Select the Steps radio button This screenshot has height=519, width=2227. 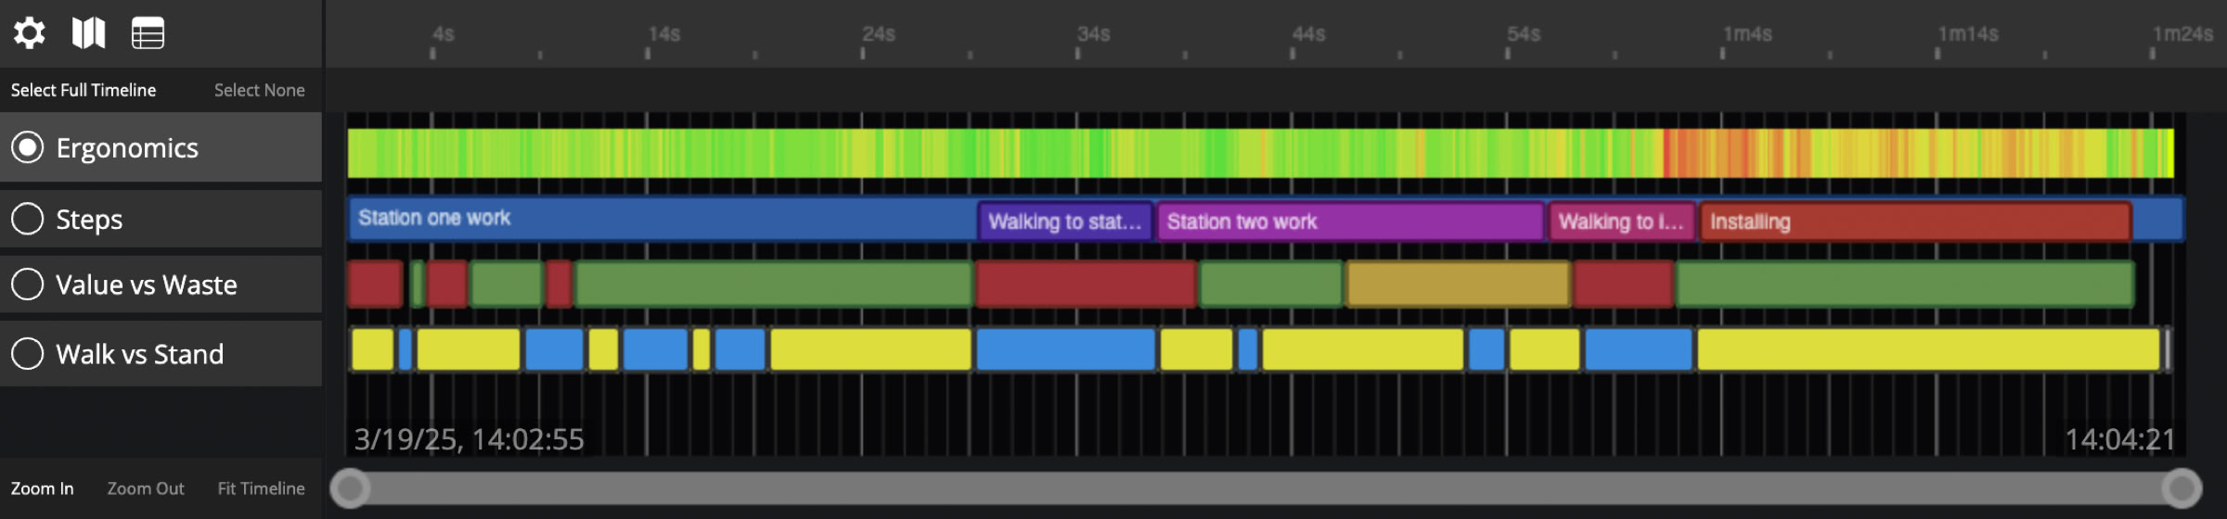tap(28, 219)
